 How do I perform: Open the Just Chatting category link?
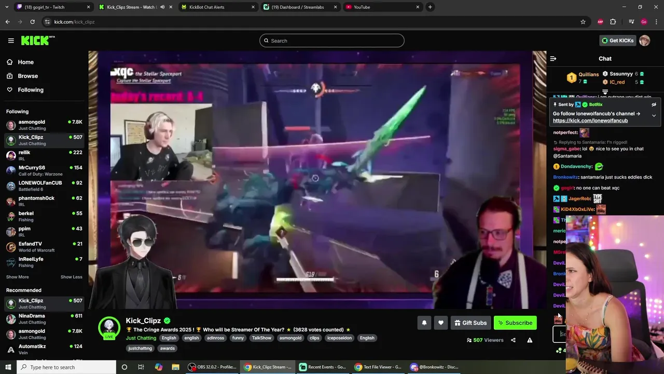[x=141, y=338]
